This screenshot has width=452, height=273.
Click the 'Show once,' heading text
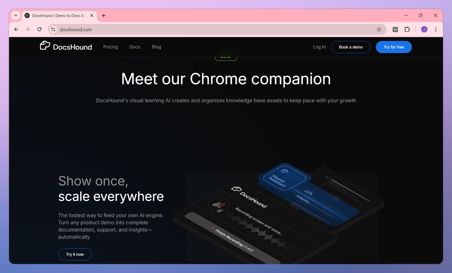click(x=93, y=181)
